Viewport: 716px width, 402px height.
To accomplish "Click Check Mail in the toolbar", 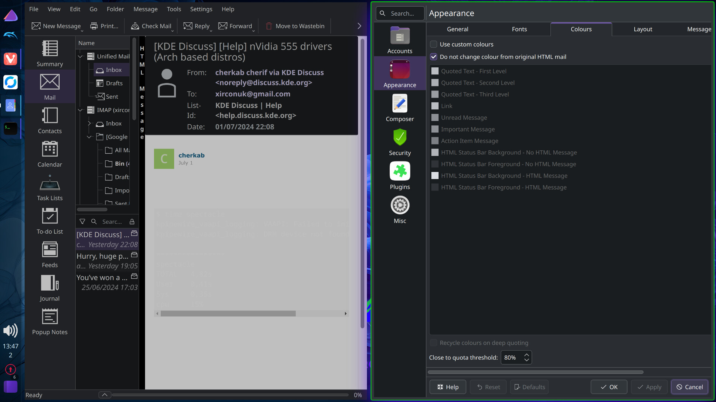I will (x=151, y=26).
